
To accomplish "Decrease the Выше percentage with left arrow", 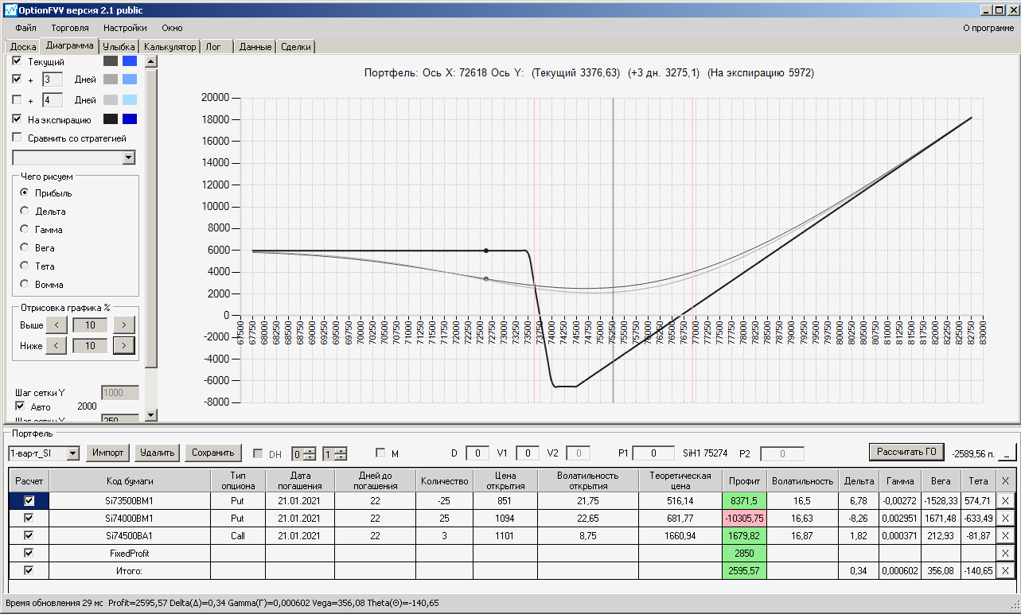I will tap(56, 324).
